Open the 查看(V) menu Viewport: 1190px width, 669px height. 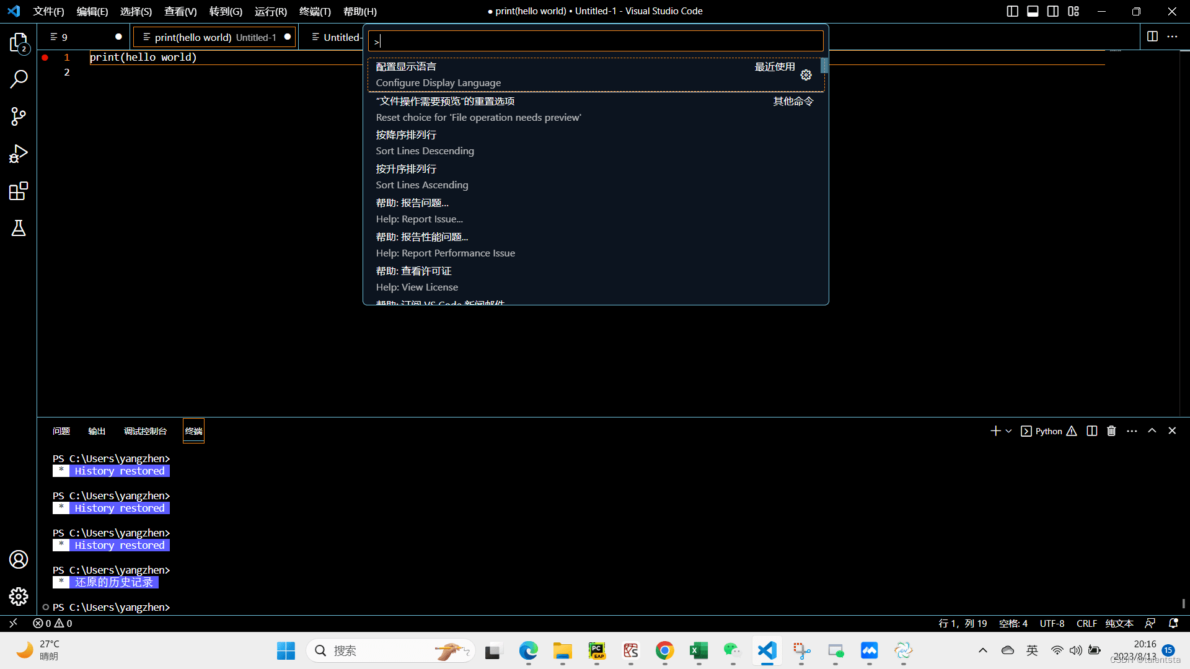click(180, 11)
